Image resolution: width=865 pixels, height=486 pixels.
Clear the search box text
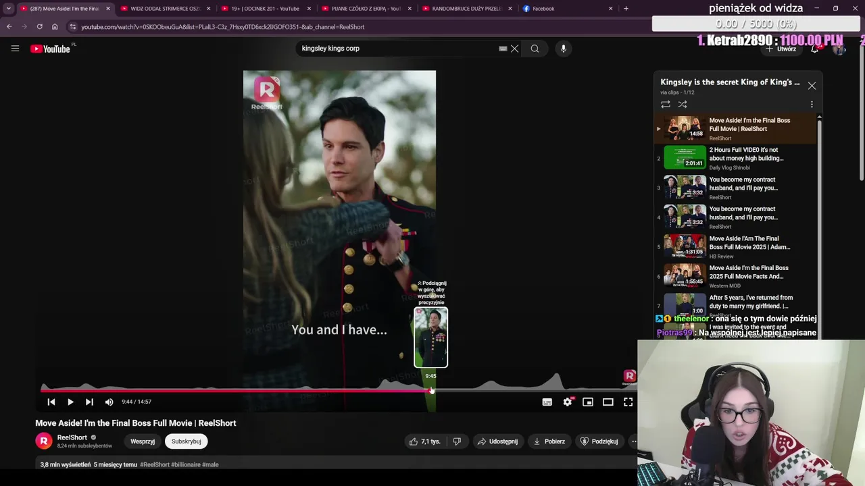click(514, 49)
